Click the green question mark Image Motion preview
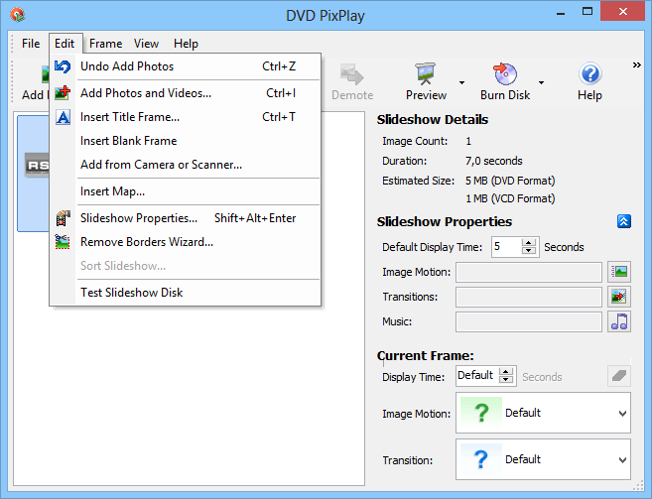652x499 pixels. (481, 413)
